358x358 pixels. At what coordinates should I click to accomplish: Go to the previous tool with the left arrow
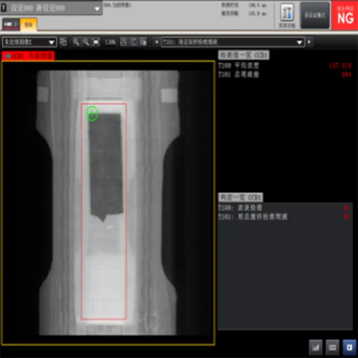click(156, 42)
